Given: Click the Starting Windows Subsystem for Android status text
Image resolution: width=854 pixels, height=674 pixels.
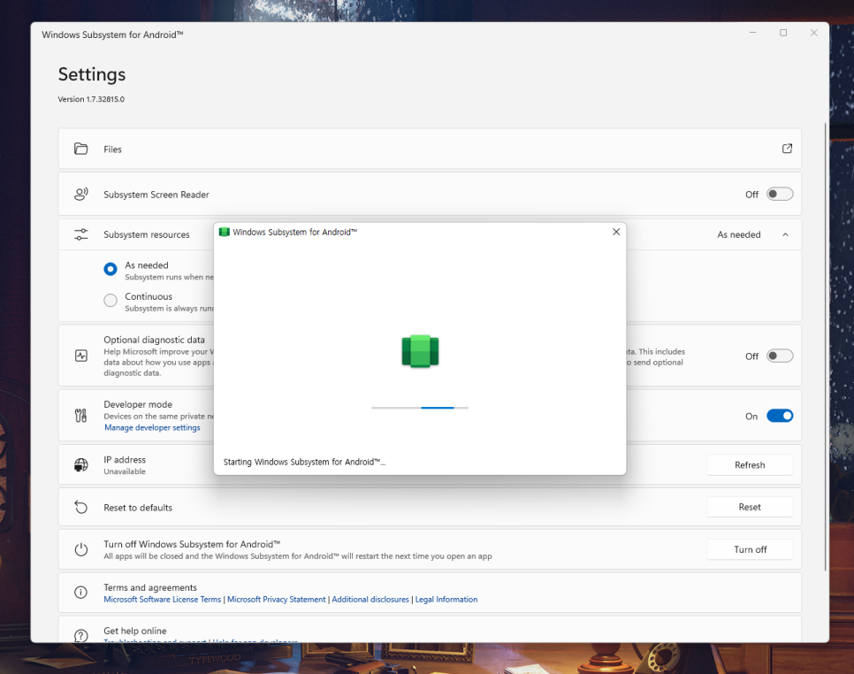Looking at the screenshot, I should [304, 462].
